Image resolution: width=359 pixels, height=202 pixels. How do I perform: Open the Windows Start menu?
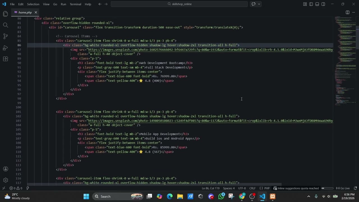pyautogui.click(x=86, y=196)
